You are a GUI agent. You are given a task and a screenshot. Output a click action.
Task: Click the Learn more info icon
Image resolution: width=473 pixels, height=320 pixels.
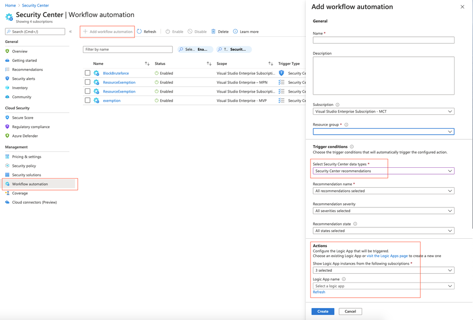[x=235, y=31]
